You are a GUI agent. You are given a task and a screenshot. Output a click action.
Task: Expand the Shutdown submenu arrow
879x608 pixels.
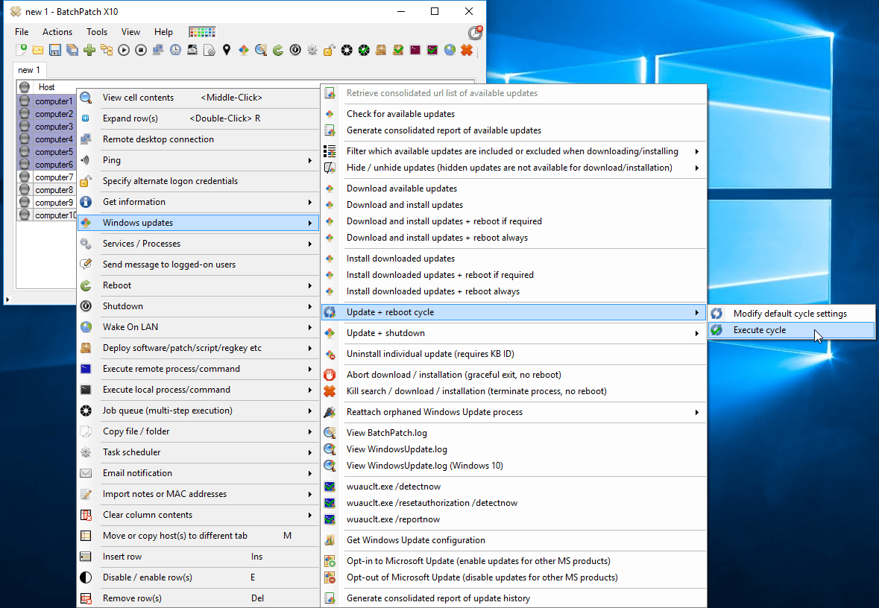tap(310, 306)
